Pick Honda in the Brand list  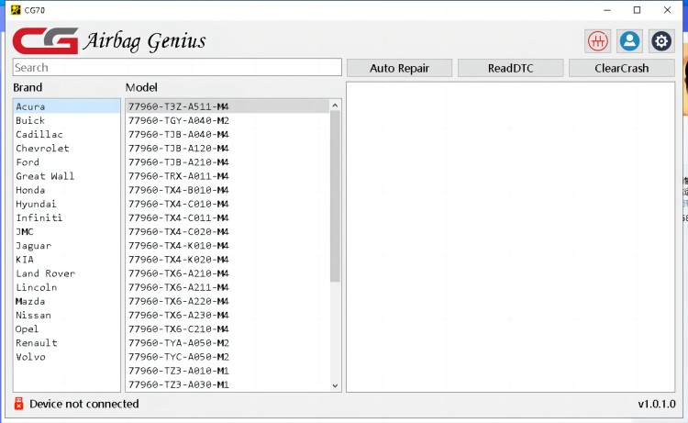click(67, 190)
